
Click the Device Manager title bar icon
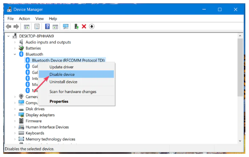[10, 9]
